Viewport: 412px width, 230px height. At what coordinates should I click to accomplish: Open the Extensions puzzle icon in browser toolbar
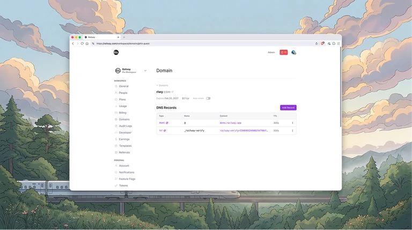[334, 43]
